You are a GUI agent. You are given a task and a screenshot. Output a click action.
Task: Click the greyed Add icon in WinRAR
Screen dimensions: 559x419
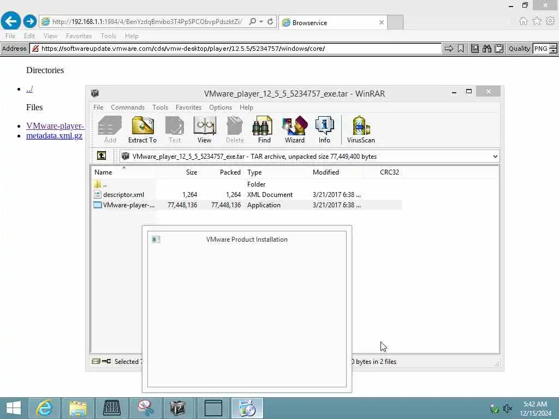pos(110,129)
